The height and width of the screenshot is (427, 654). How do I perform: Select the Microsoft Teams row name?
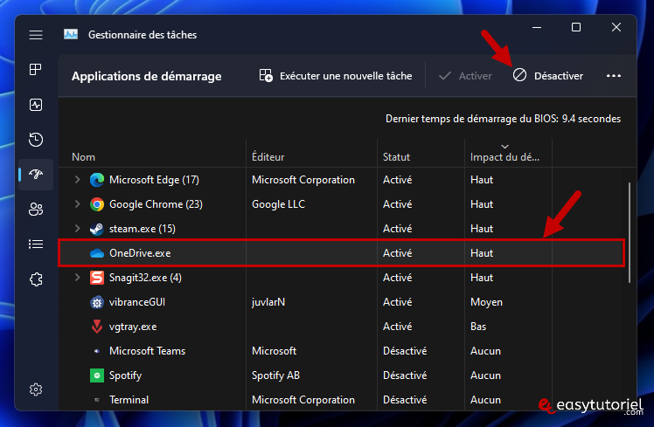[x=147, y=351]
